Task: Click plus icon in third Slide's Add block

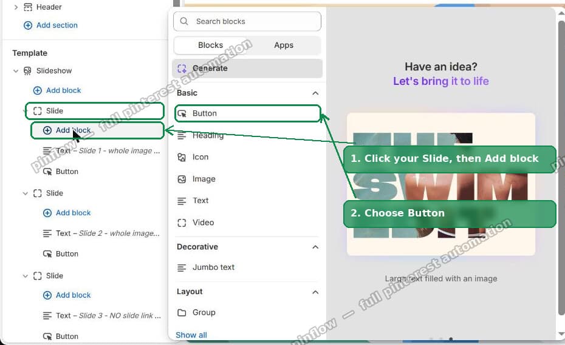Action: coord(47,295)
